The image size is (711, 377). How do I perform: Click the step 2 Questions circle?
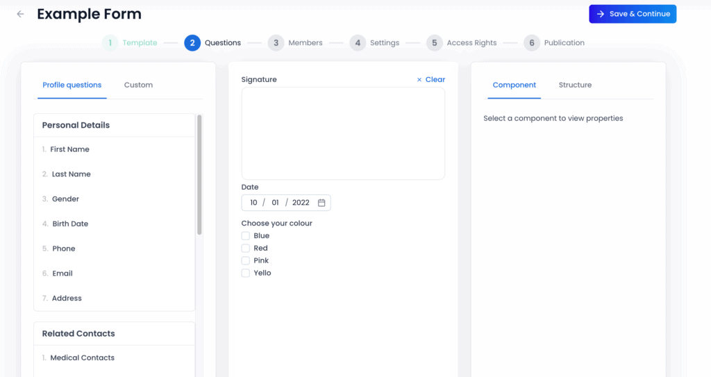coord(192,43)
